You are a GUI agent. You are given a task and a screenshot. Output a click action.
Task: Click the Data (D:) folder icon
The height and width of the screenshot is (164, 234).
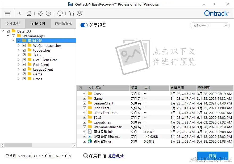click(14, 31)
